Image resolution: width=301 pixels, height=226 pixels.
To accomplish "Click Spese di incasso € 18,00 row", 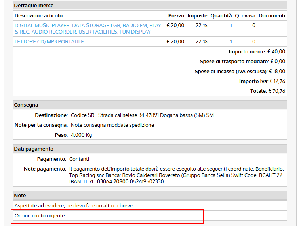I will click(150, 71).
